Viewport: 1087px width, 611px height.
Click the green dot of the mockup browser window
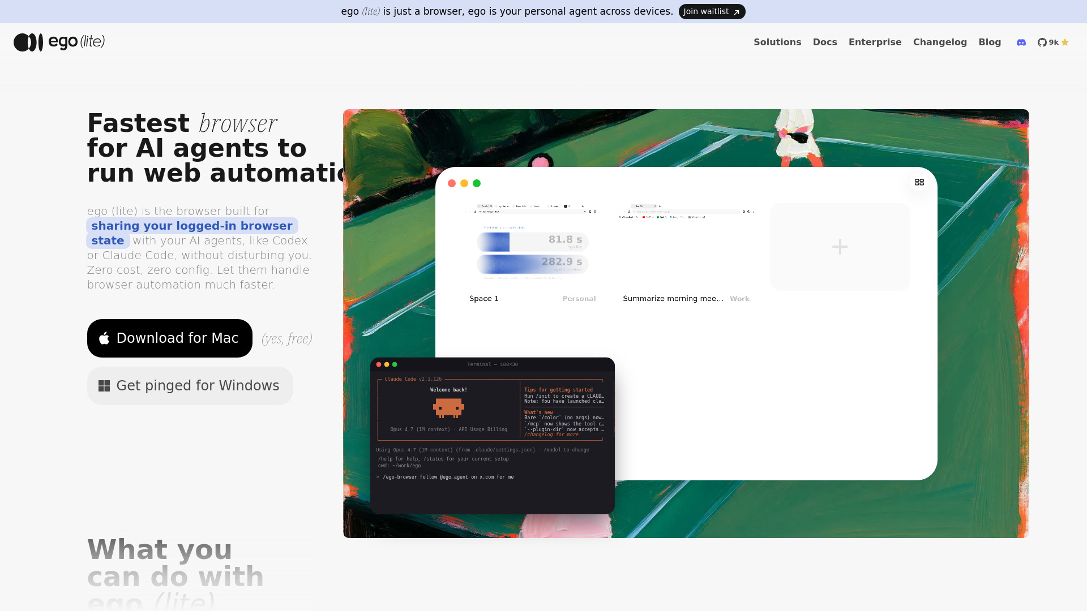point(477,183)
